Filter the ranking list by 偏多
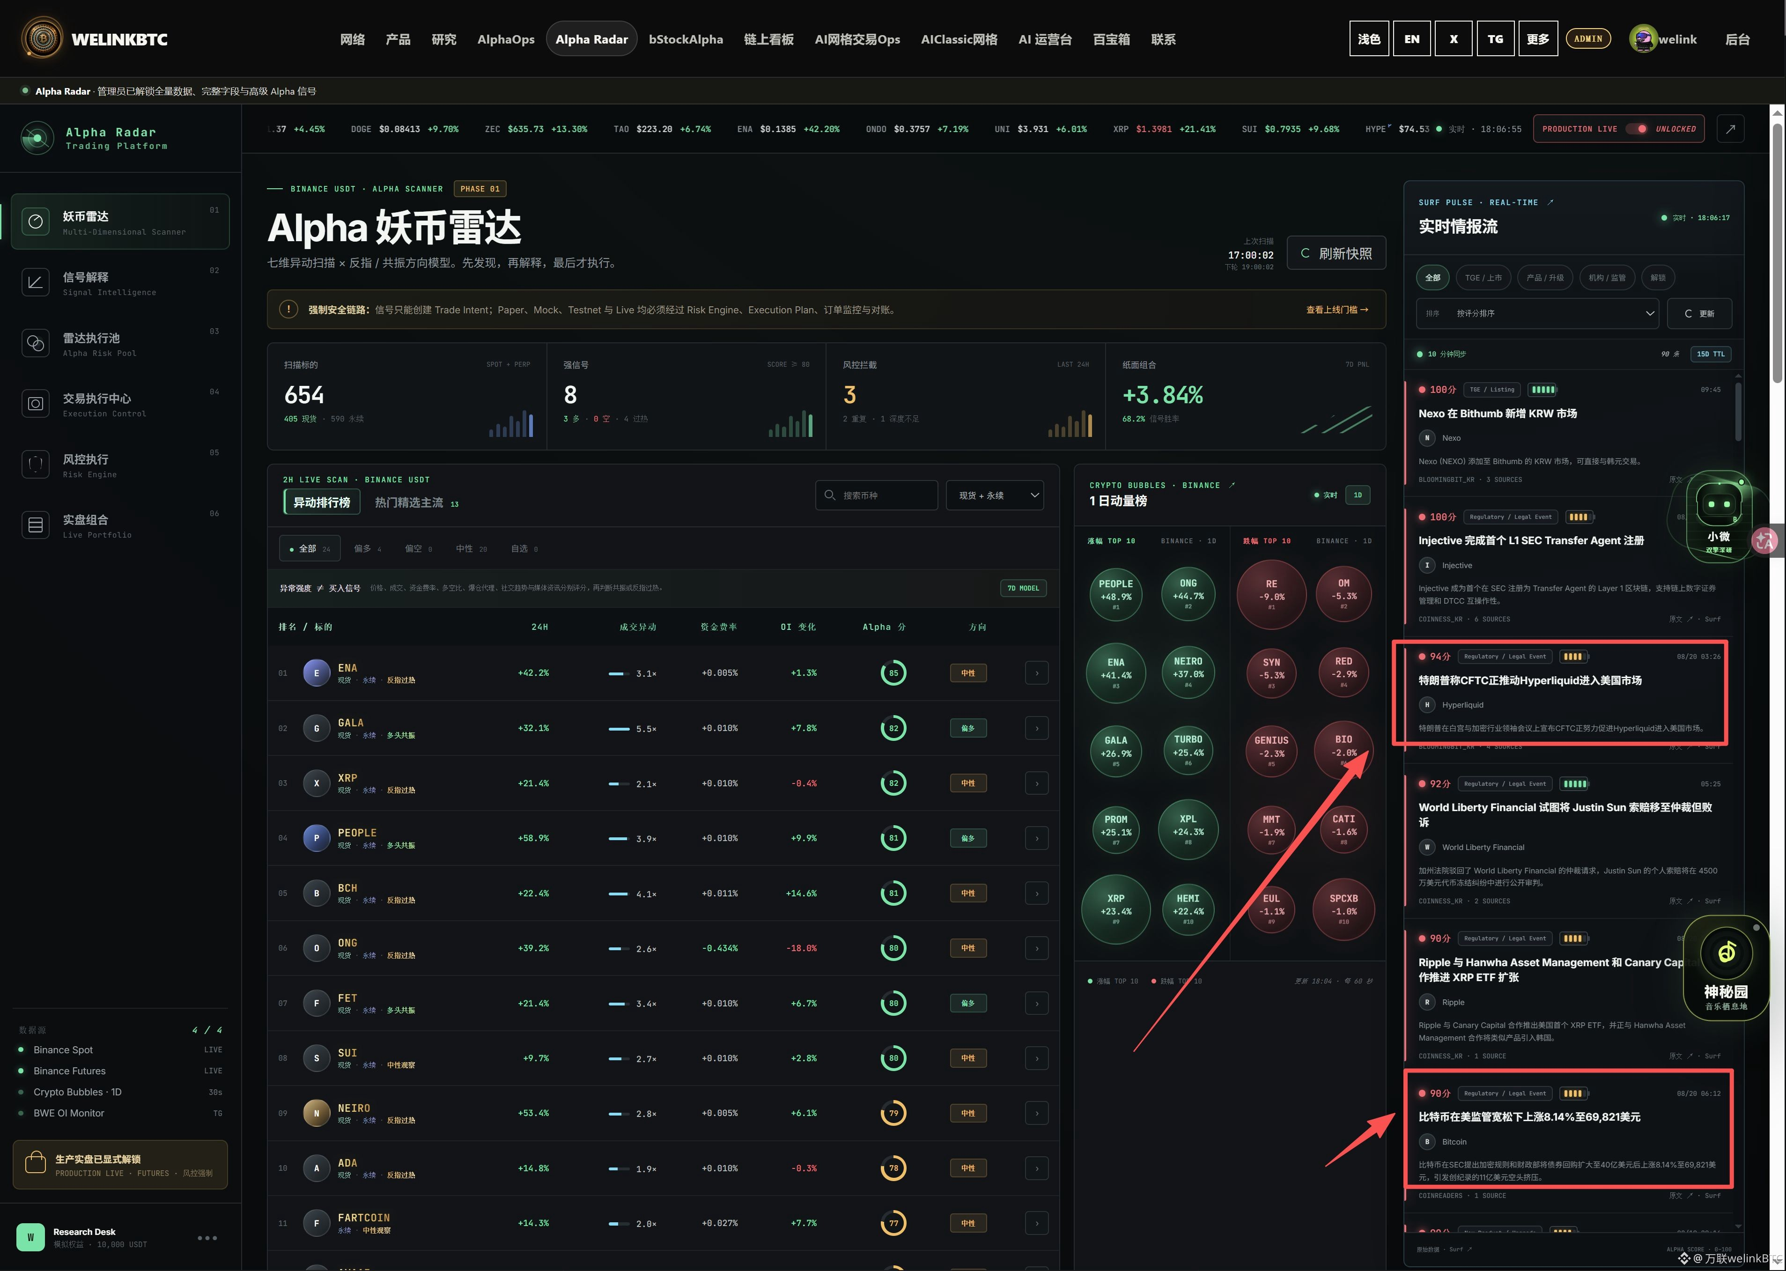1786x1271 pixels. click(x=367, y=548)
